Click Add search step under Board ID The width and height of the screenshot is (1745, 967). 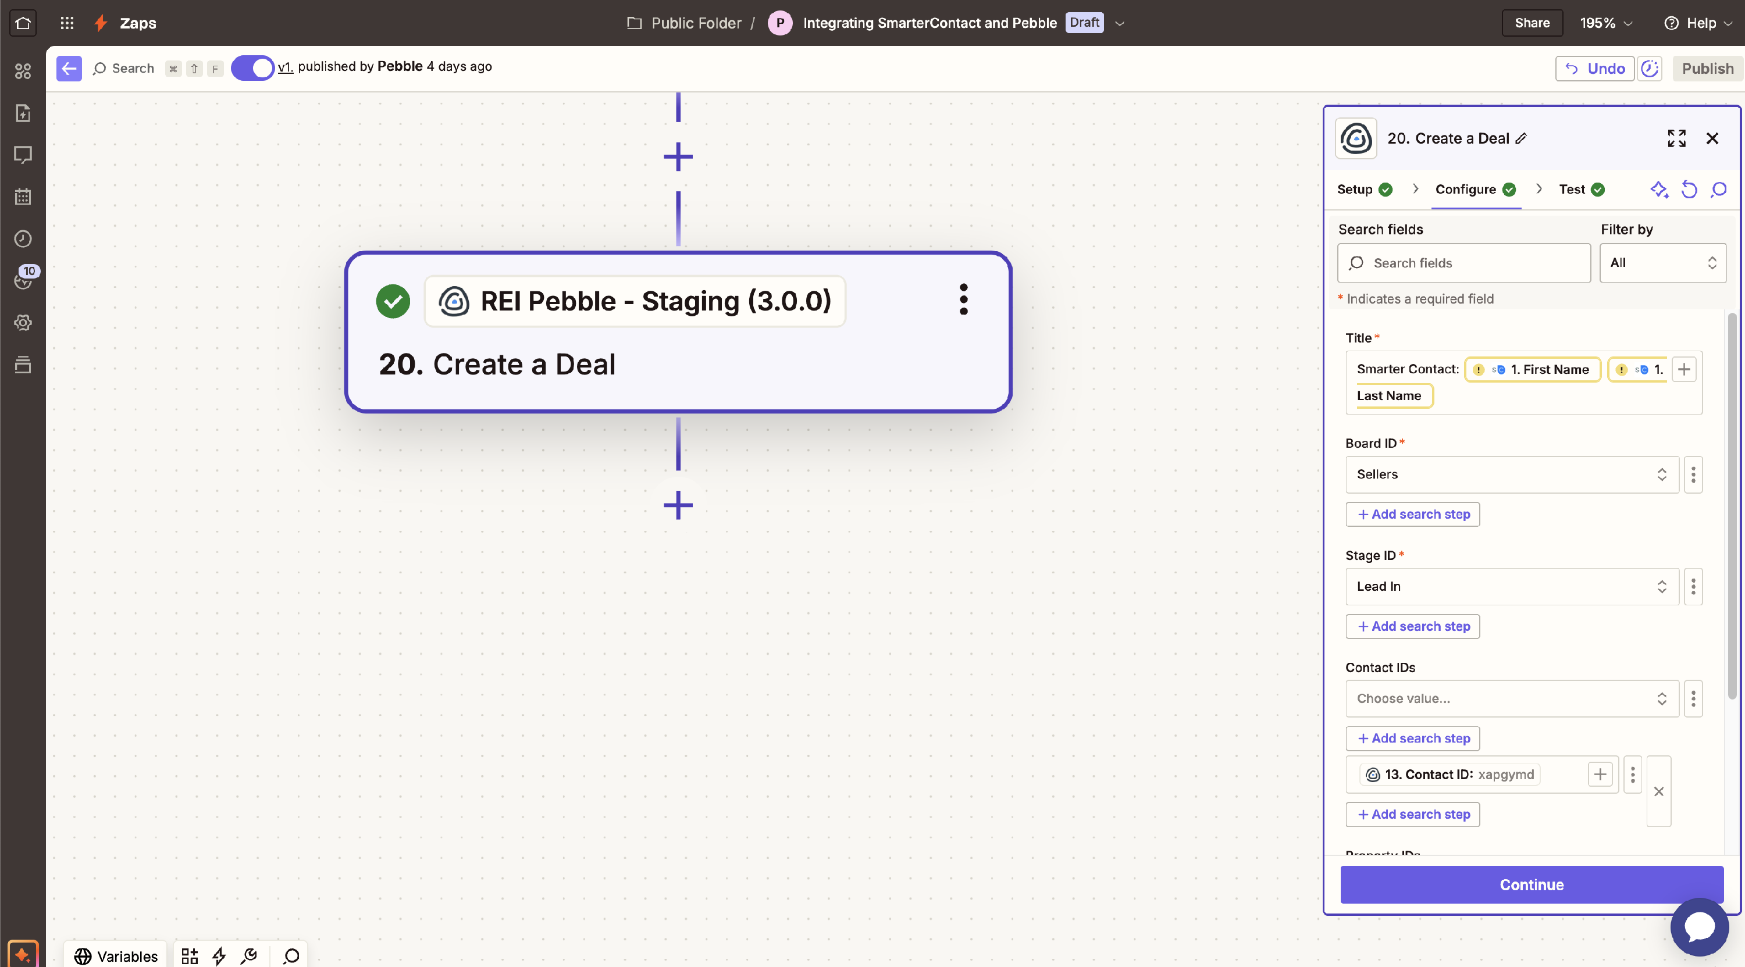point(1412,515)
